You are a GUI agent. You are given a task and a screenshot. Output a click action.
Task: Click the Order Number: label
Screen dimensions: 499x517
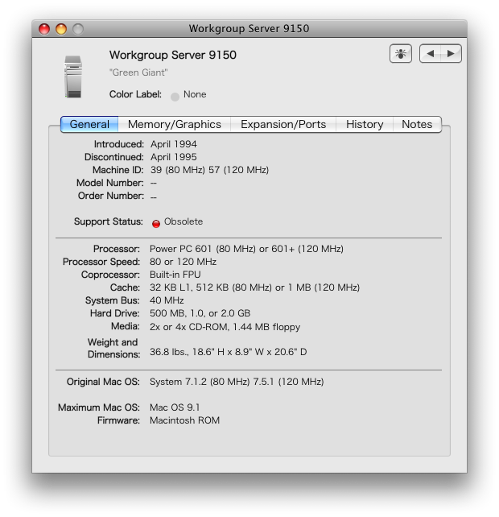point(111,196)
